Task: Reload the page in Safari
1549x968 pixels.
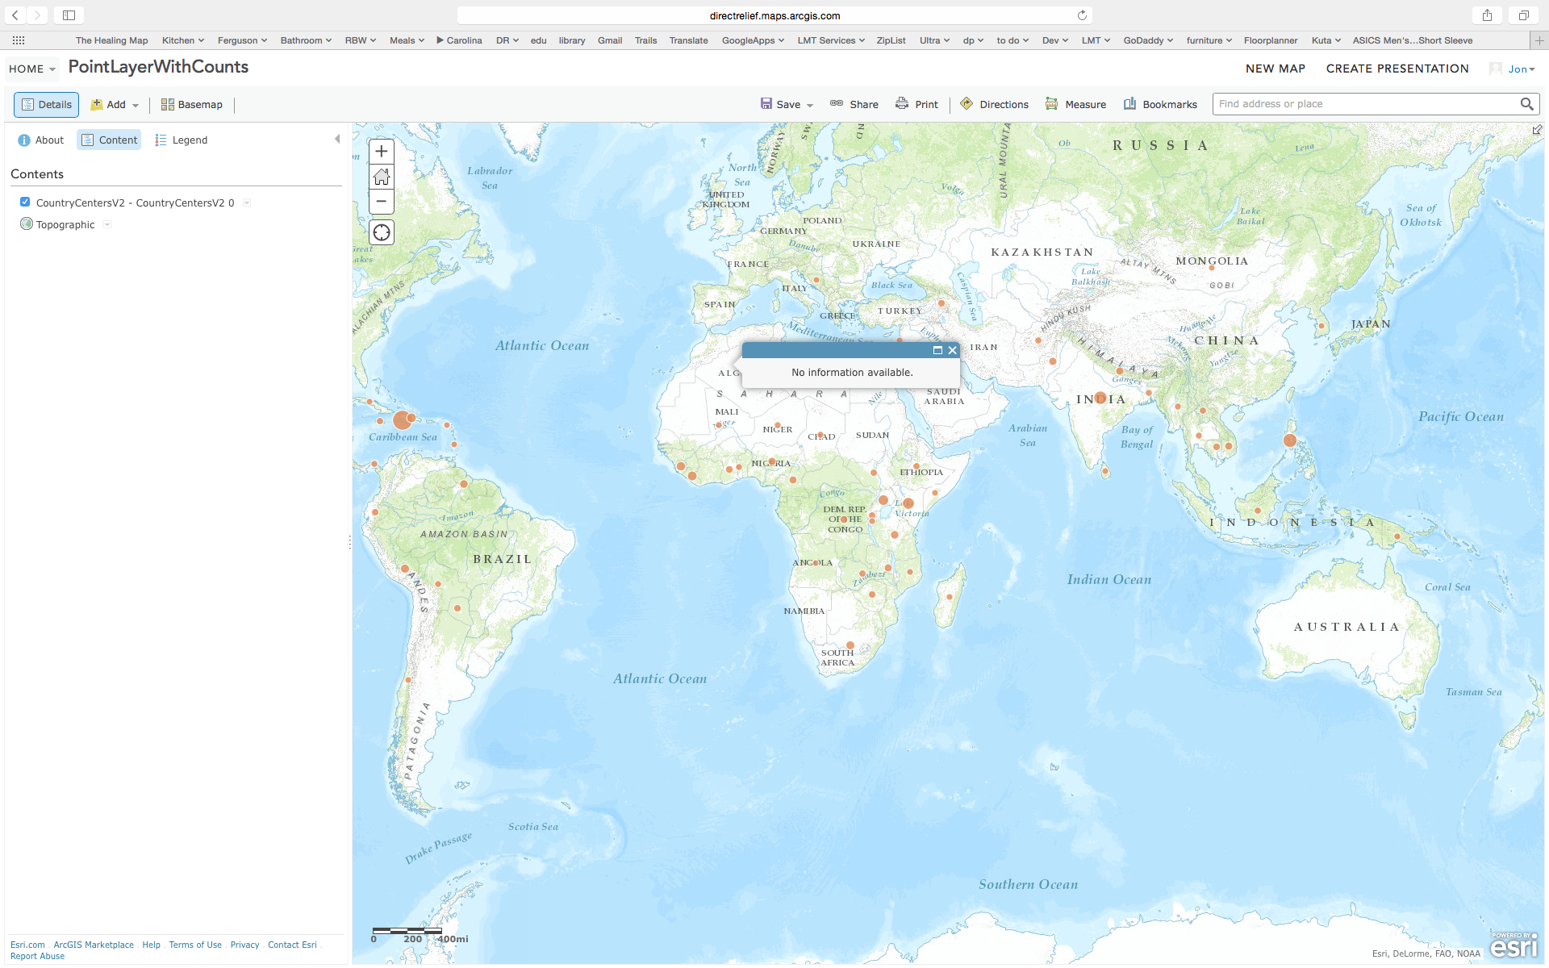Action: (x=1082, y=15)
